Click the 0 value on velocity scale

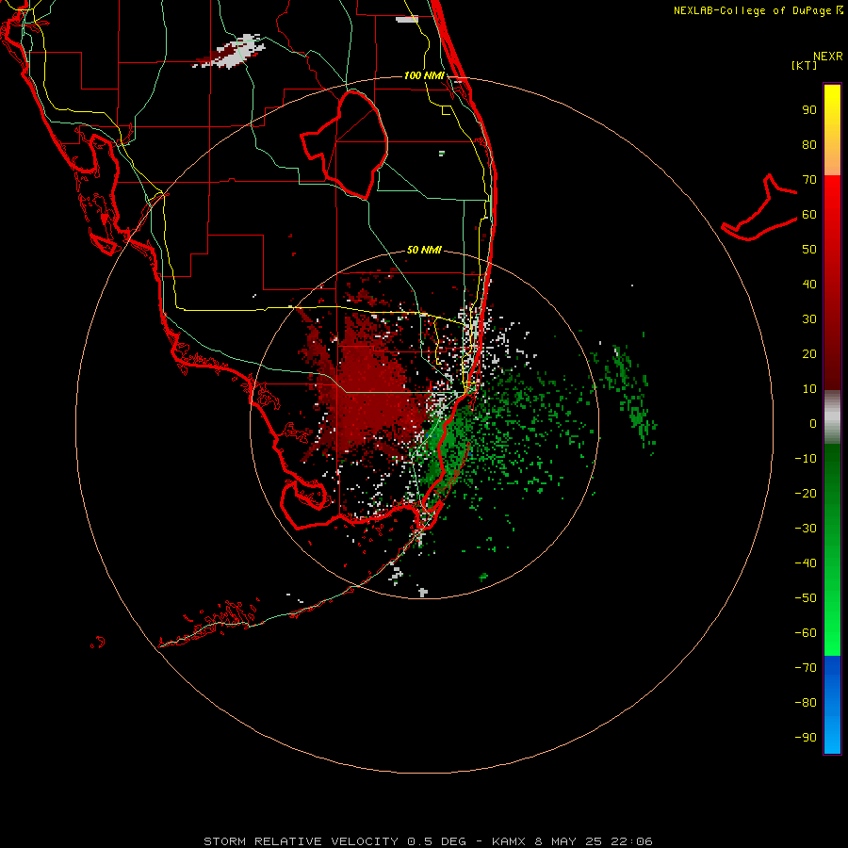tap(813, 424)
